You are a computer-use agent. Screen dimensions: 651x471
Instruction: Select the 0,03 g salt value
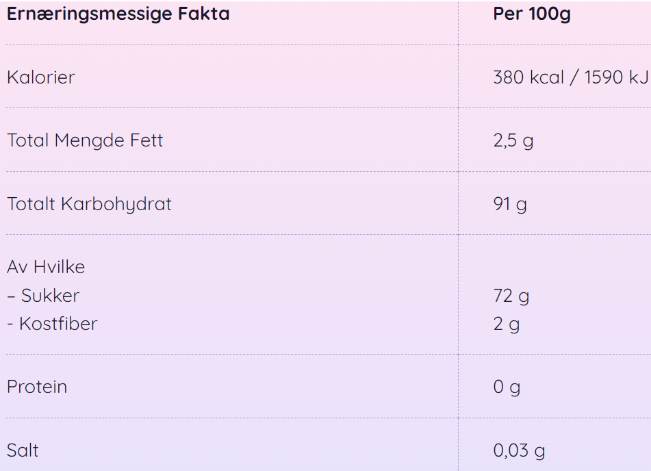519,451
